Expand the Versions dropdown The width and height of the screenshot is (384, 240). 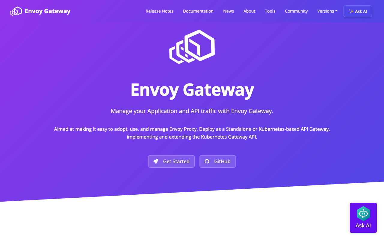[327, 11]
